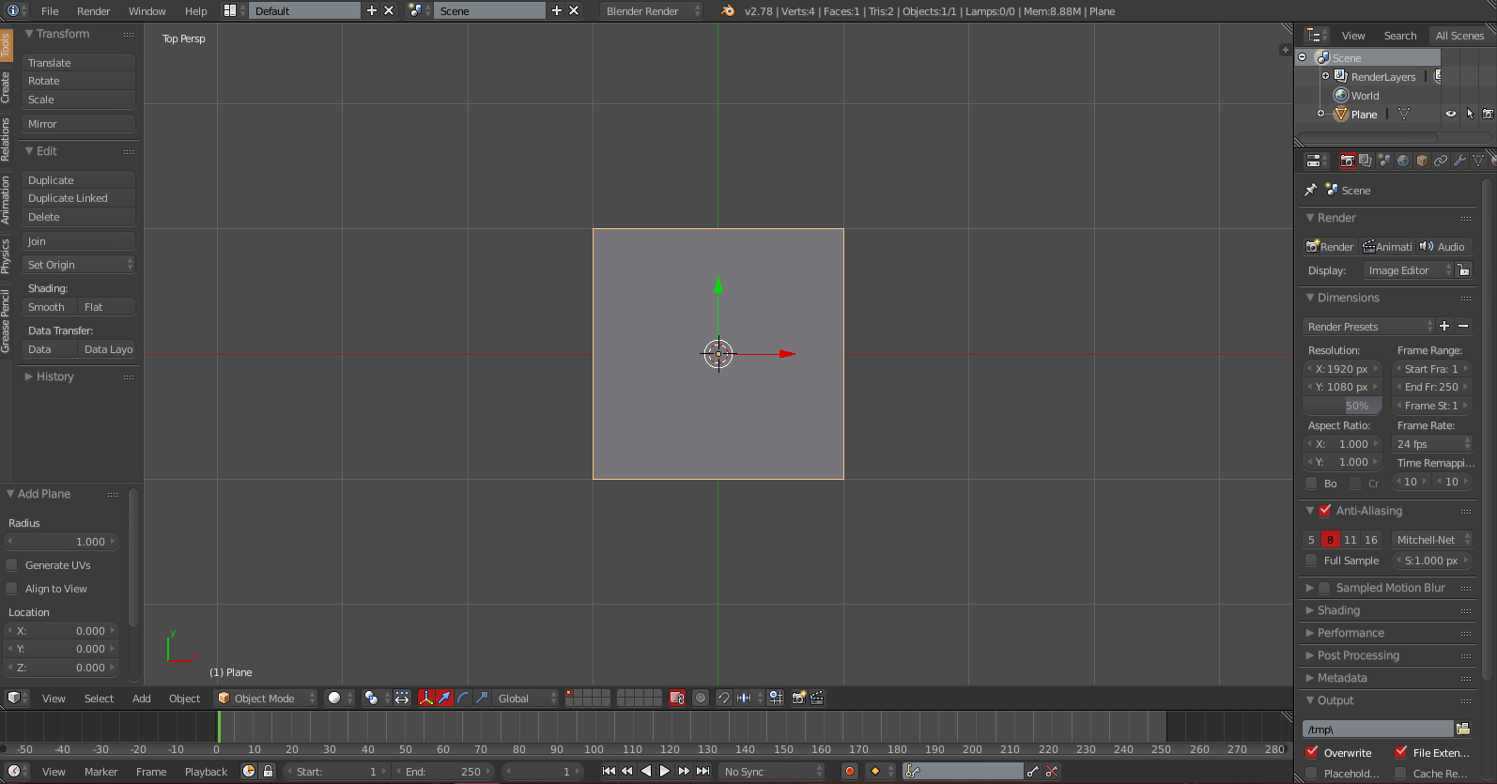Image resolution: width=1497 pixels, height=784 pixels.
Task: Jump to first frame in timeline
Action: [609, 771]
